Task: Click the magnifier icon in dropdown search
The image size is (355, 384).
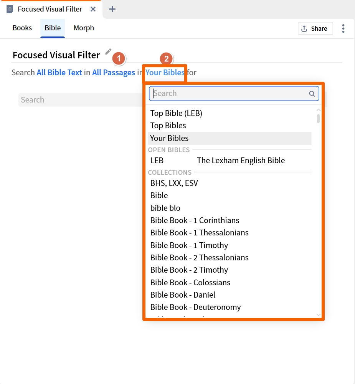Action: (312, 94)
